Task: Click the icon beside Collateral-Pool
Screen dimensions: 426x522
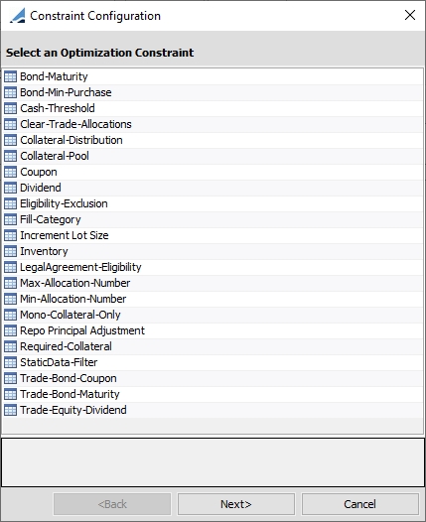Action: pos(10,156)
